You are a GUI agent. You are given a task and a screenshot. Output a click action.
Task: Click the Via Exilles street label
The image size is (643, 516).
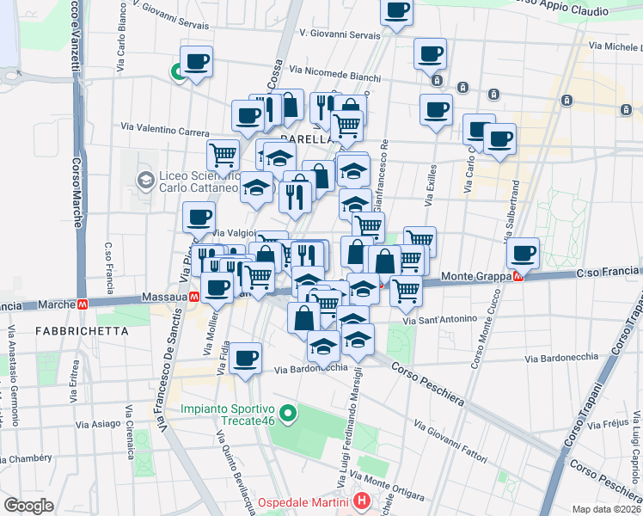click(x=432, y=186)
